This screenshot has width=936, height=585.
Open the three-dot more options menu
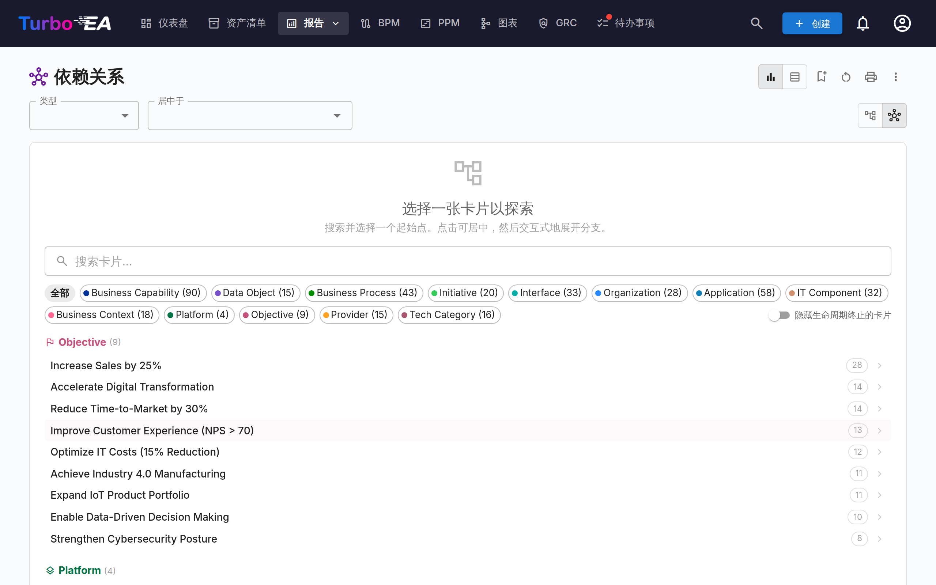pos(895,77)
